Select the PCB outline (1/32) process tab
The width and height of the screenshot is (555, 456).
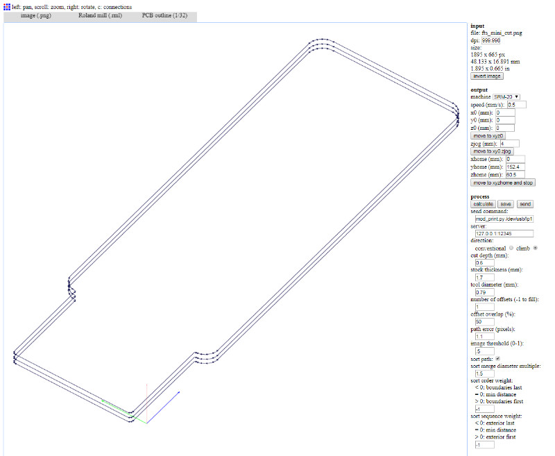[164, 15]
